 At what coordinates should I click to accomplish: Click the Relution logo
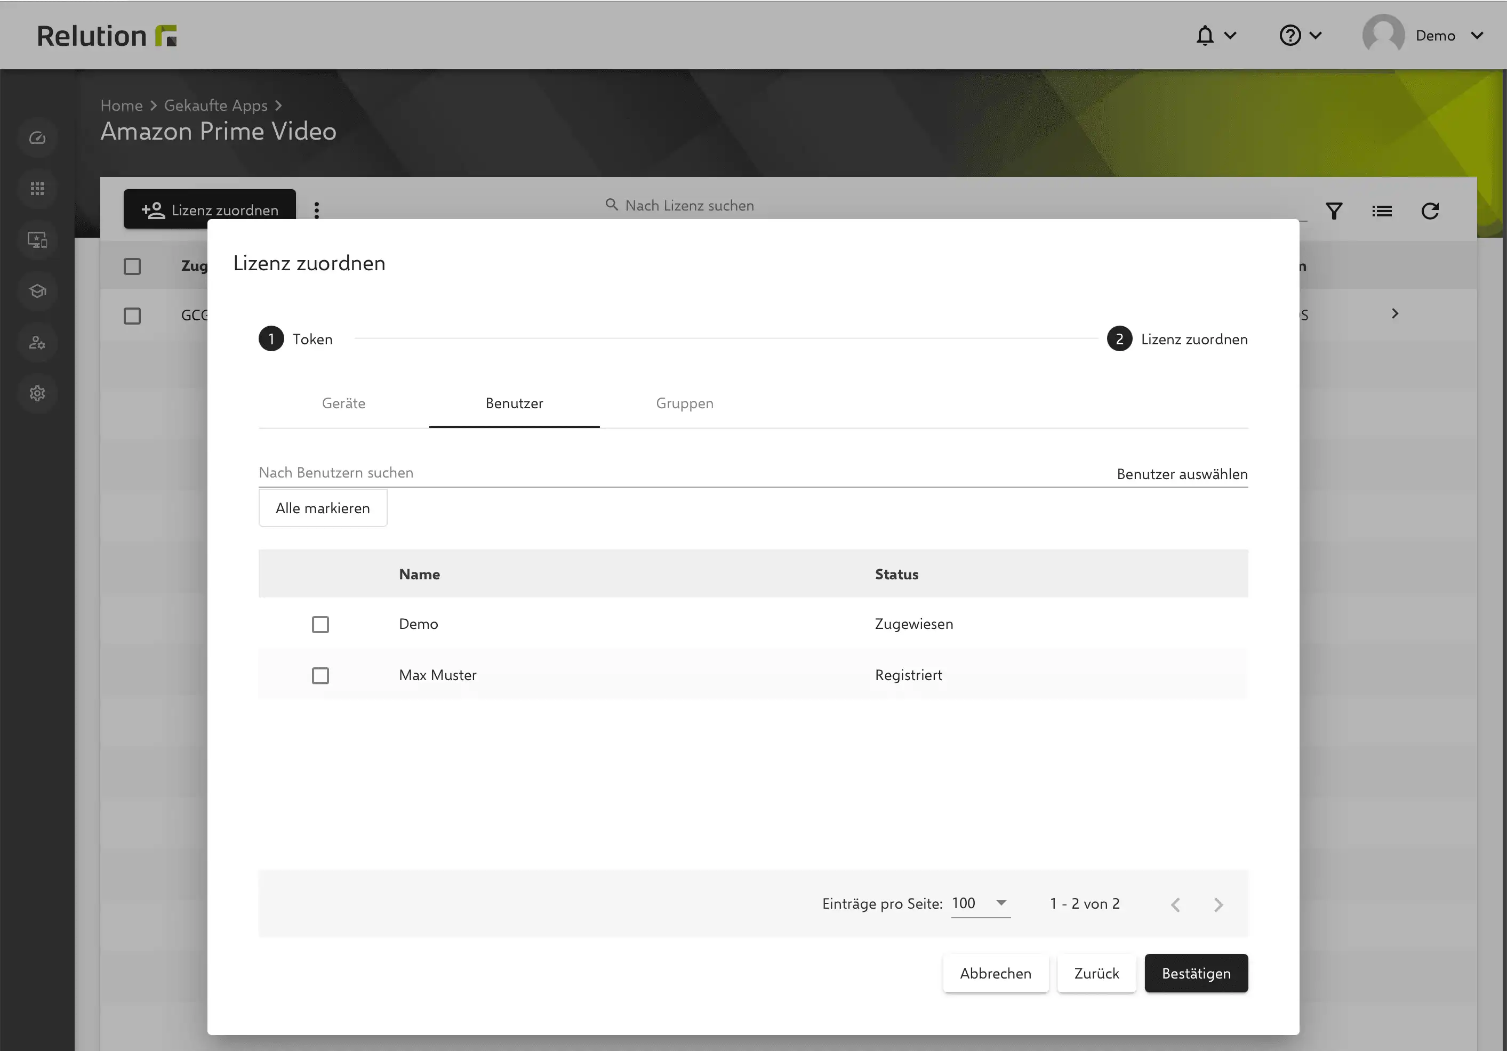107,35
